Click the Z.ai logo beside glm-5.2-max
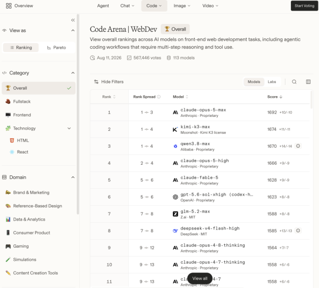319x288 pixels. (x=175, y=214)
